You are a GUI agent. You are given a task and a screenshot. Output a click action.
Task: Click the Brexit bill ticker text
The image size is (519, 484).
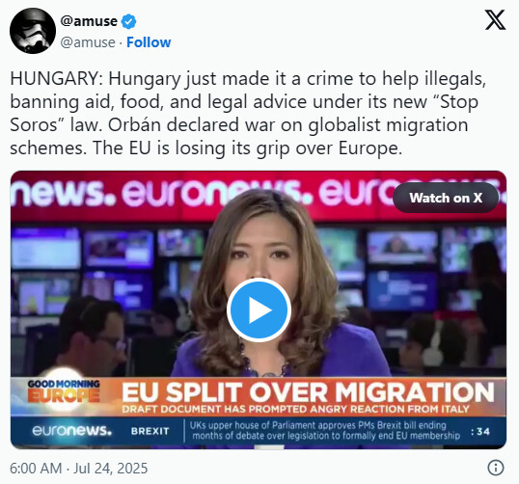pos(326,430)
